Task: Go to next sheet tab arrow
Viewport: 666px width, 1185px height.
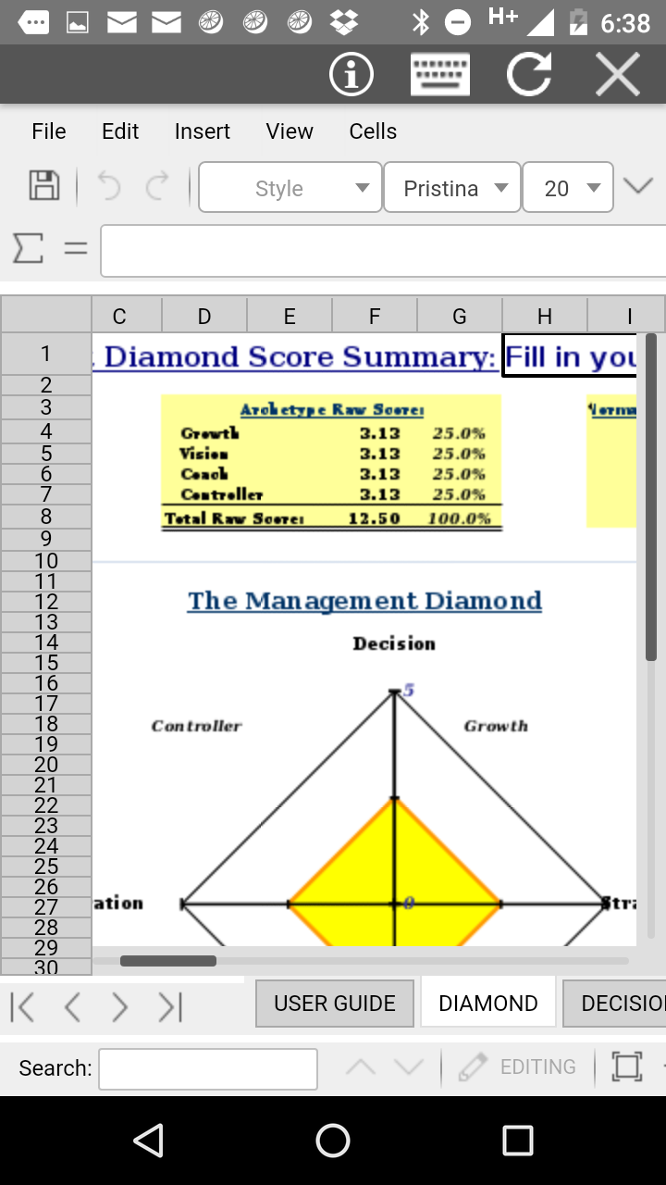Action: coord(120,1006)
